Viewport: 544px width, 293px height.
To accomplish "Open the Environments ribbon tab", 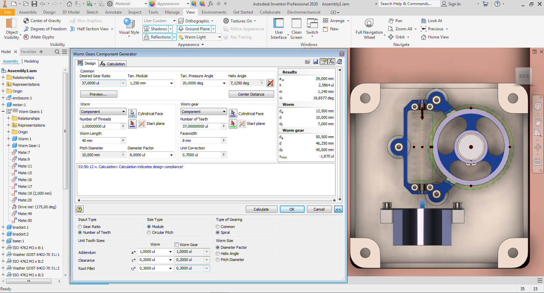I will pyautogui.click(x=214, y=12).
